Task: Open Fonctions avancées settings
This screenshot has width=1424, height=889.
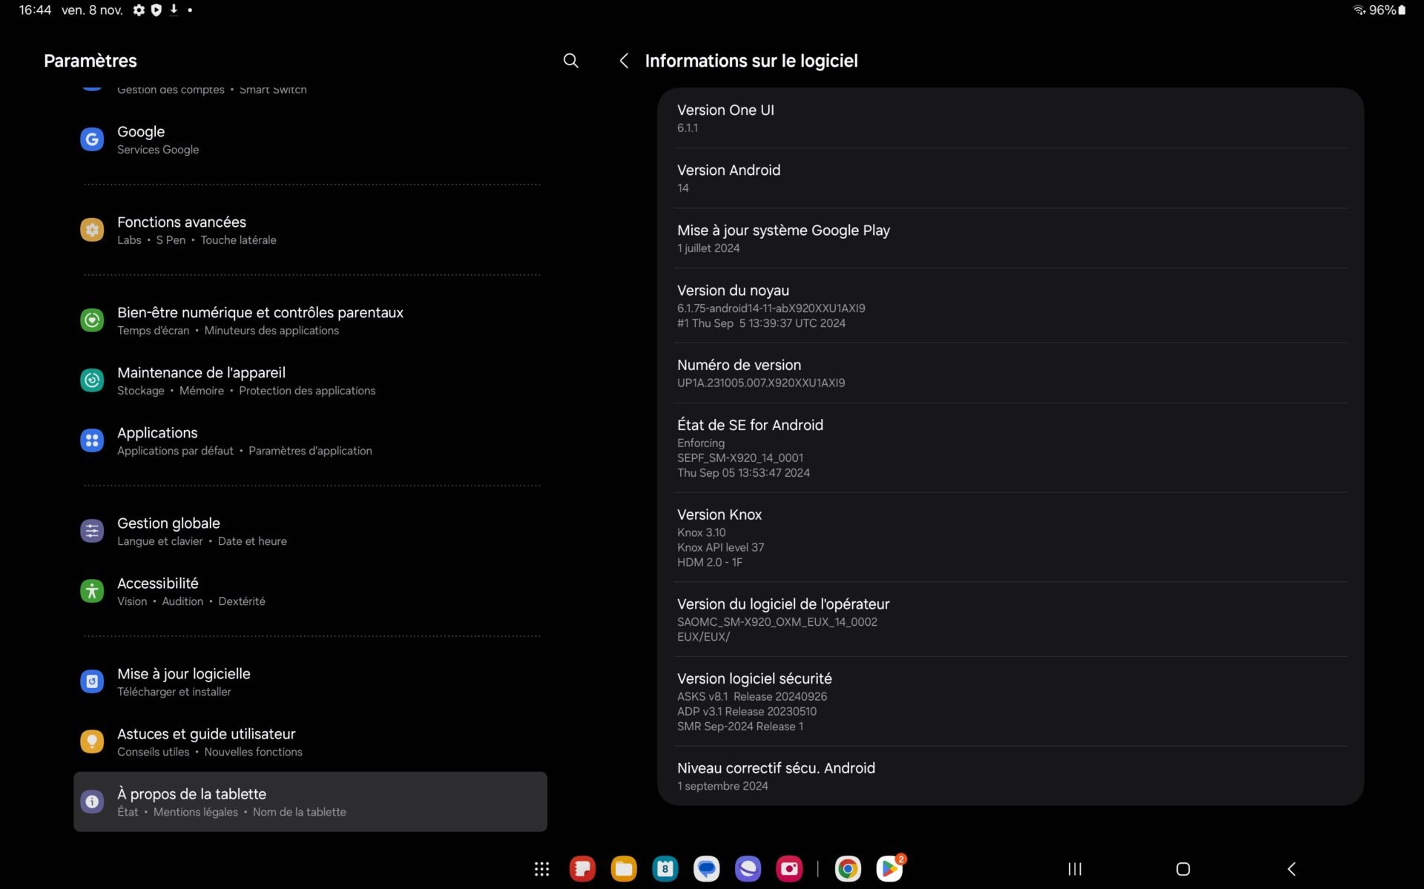Action: [x=310, y=230]
